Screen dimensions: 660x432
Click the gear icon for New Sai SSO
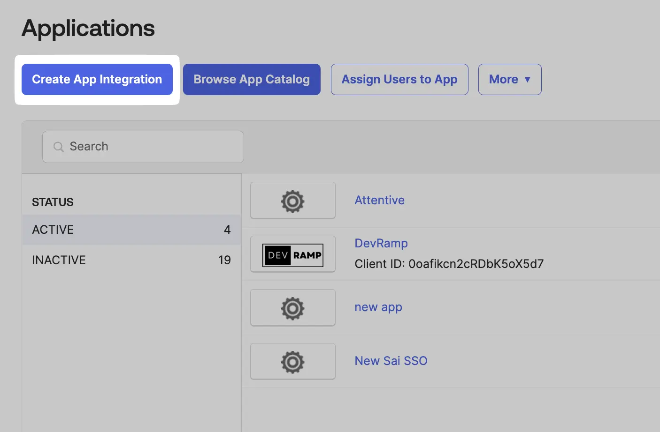292,361
